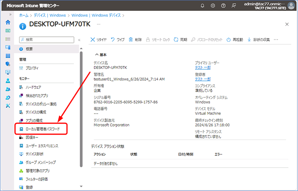Open 検出されたアプリ menu item

click(34, 96)
